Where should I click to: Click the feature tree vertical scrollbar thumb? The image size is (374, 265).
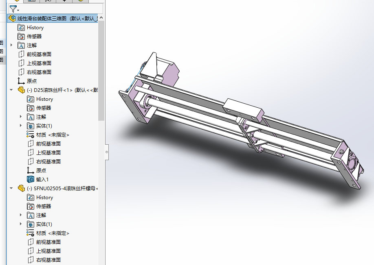coord(101,71)
